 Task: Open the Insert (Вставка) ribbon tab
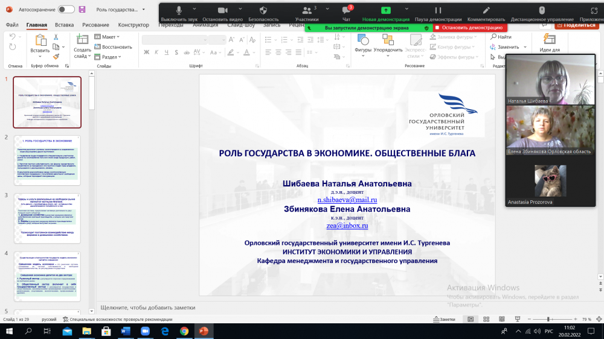coord(64,25)
